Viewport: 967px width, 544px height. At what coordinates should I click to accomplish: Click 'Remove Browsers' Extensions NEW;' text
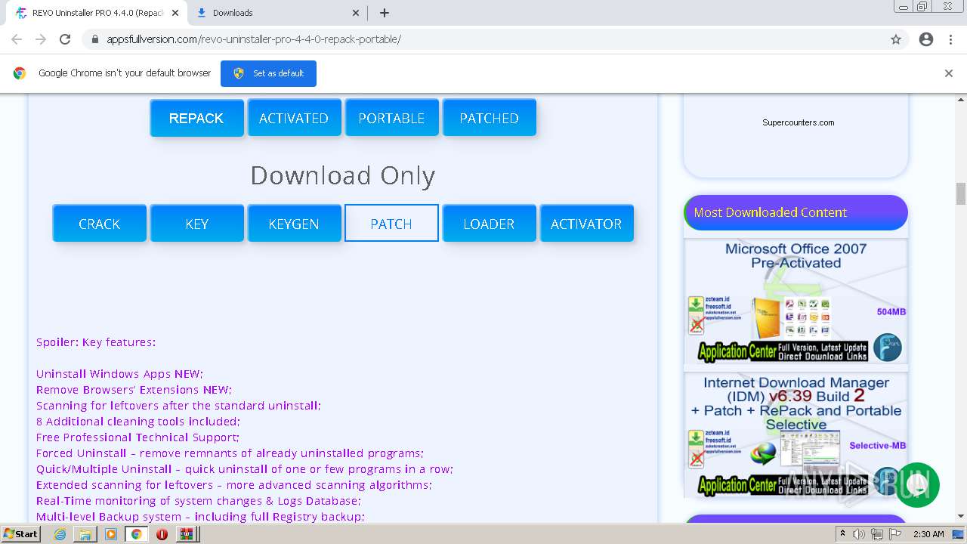tap(134, 390)
